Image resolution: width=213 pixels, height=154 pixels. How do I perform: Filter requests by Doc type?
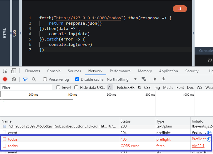[190, 88]
